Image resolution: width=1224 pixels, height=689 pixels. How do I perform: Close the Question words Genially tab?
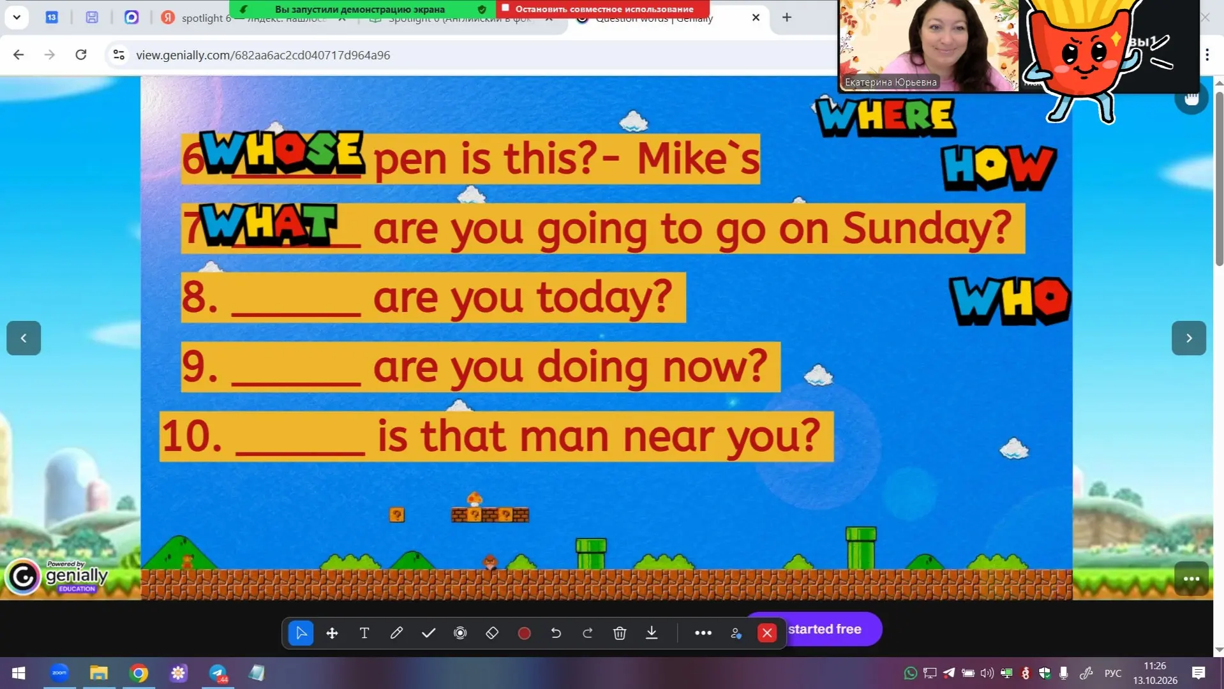click(756, 17)
